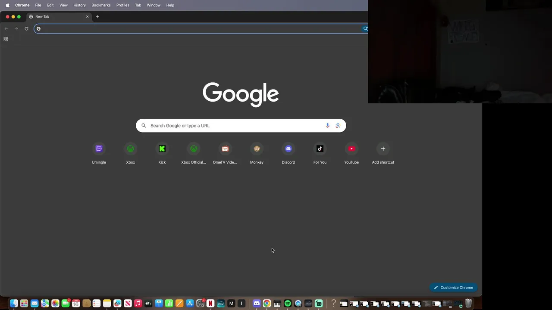
Task: Search by image with Google Lens
Action: 338,125
